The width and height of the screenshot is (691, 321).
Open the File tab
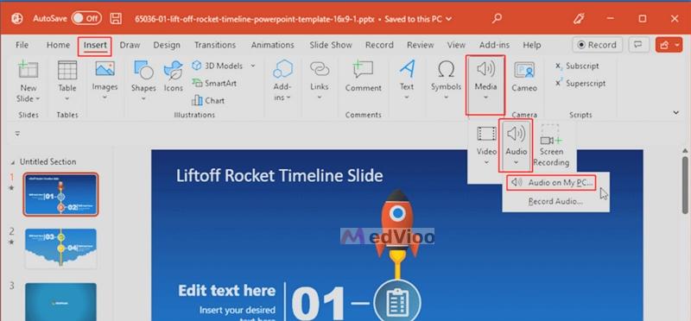click(22, 45)
